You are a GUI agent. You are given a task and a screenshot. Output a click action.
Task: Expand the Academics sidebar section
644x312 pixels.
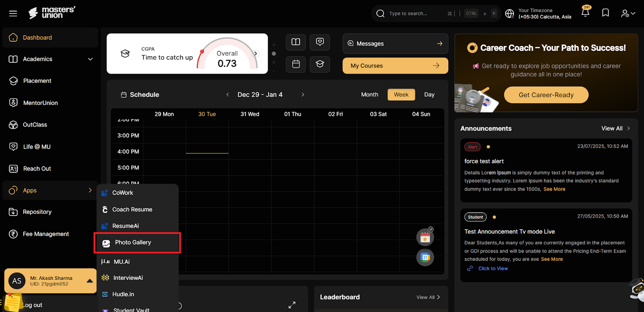pos(90,59)
